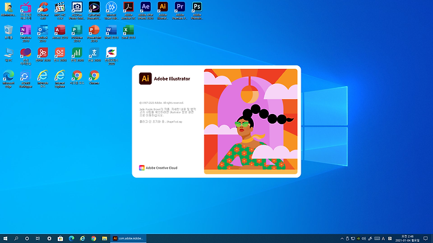Open the Access 2019 shortcut
Viewport: 433px width, 243px height.
60,32
